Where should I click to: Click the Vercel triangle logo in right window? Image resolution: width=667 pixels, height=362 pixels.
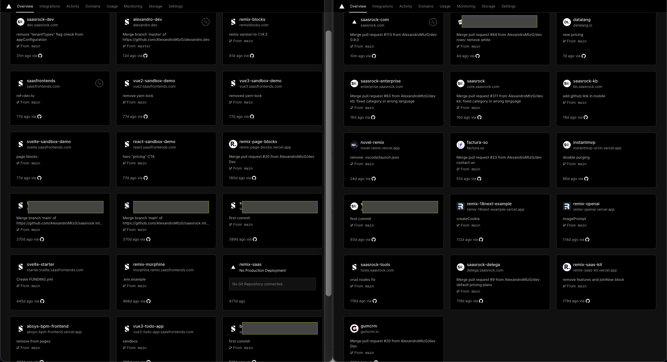pos(342,6)
